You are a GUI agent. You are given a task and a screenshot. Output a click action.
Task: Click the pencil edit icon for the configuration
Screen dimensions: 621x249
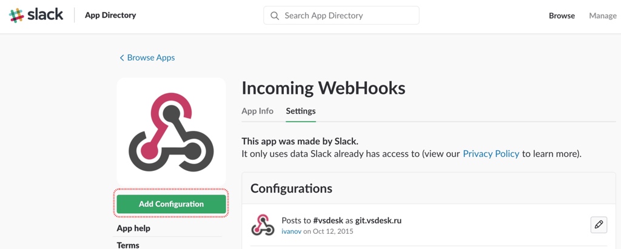pos(599,225)
